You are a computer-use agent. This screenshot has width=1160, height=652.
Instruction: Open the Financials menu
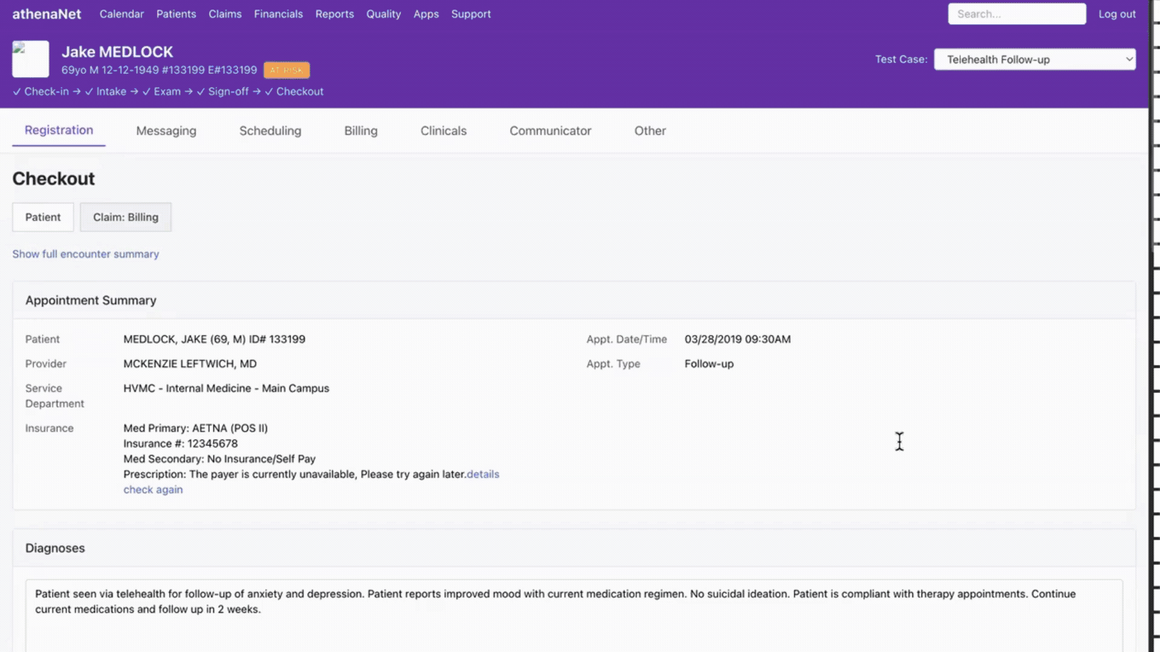[279, 14]
